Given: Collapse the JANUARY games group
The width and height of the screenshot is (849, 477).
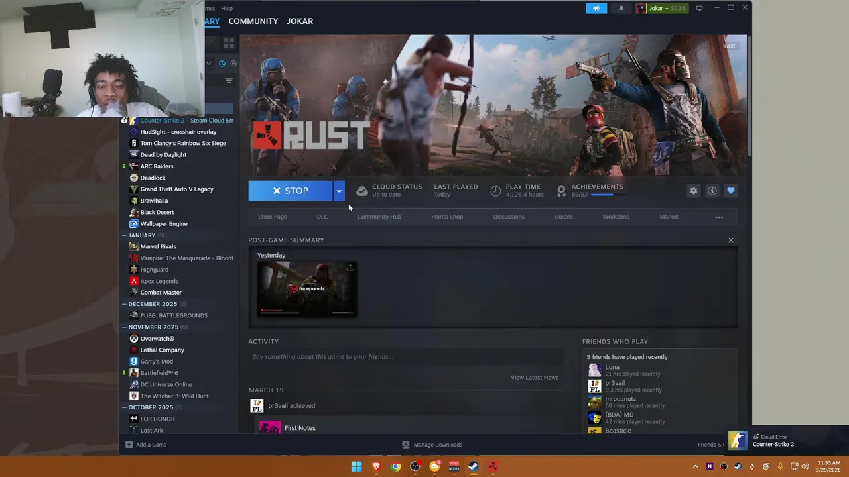Looking at the screenshot, I should pyautogui.click(x=124, y=235).
